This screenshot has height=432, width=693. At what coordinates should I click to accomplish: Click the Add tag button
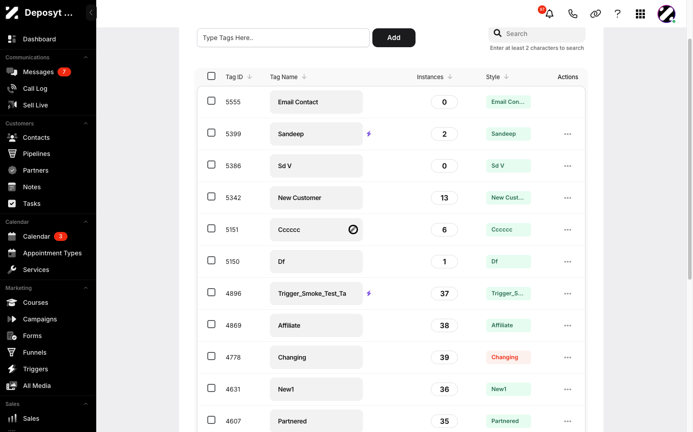(x=394, y=38)
